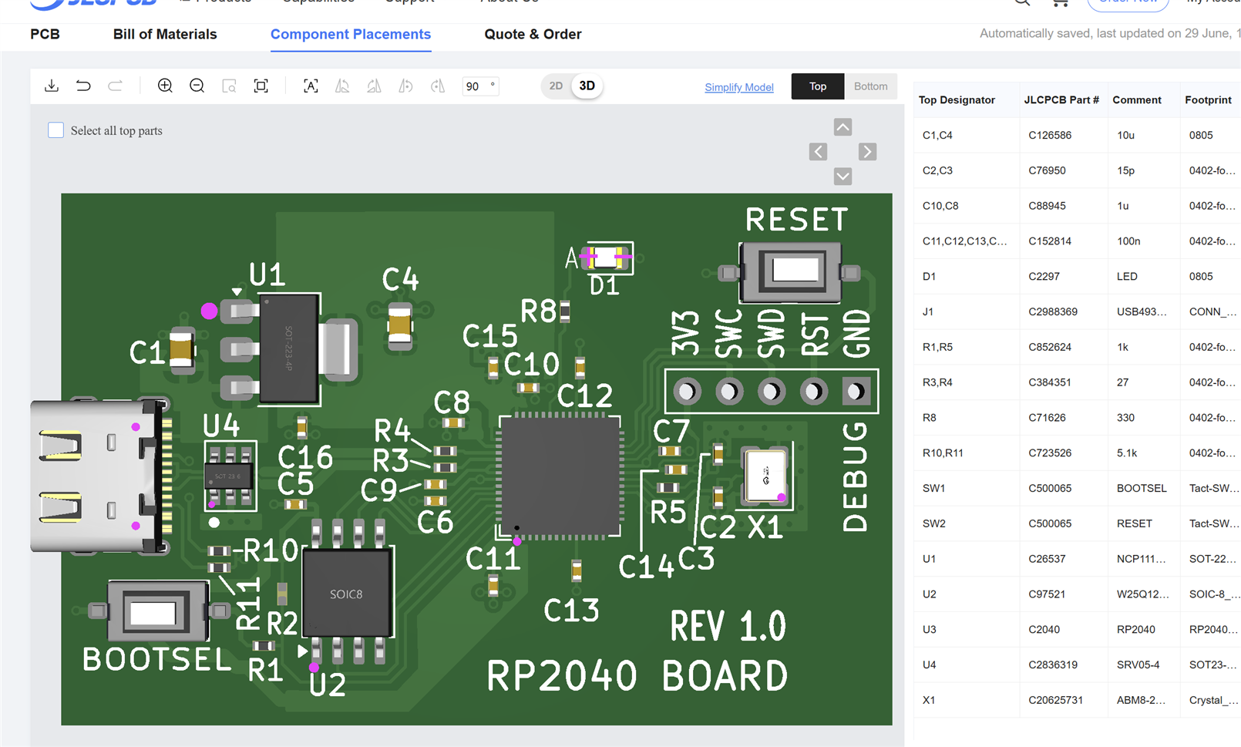Select the C2,C3 designator row
Viewport: 1241px width, 747px height.
(x=1077, y=170)
